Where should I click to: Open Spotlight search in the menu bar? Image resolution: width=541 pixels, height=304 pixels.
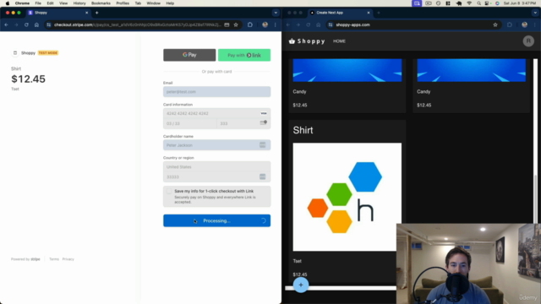click(x=478, y=3)
